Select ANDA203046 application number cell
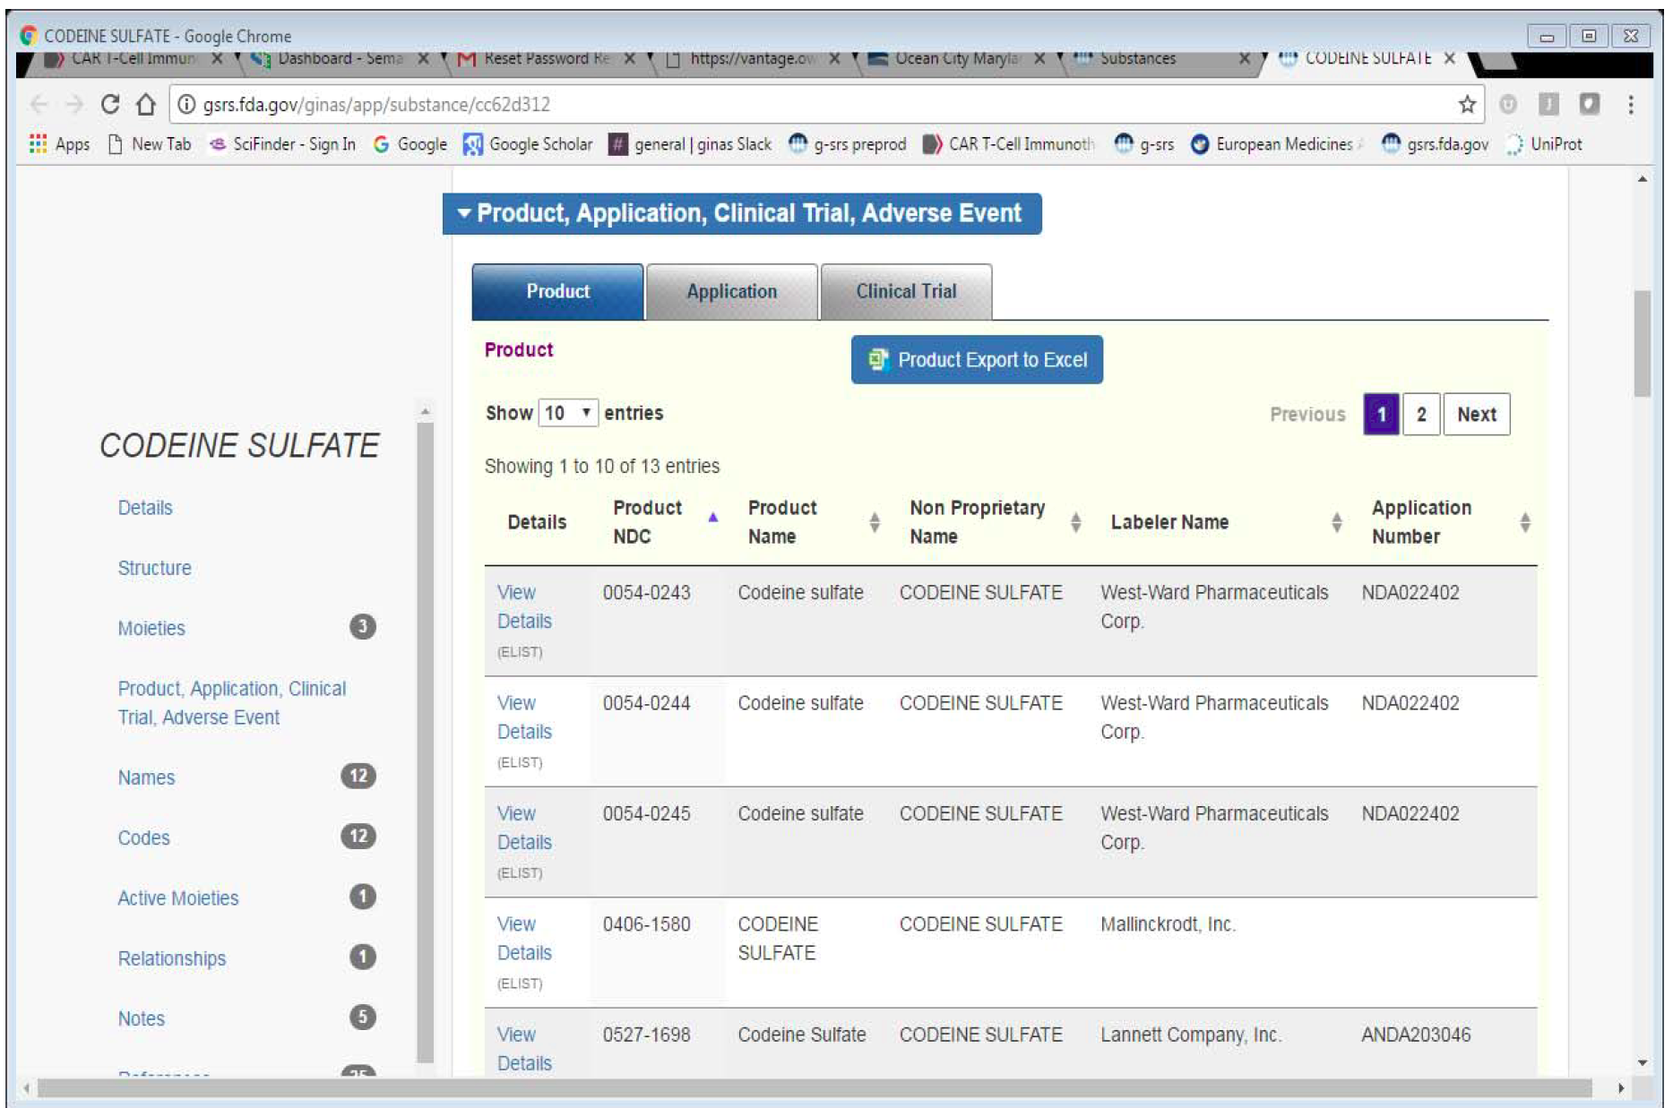 [x=1416, y=1035]
